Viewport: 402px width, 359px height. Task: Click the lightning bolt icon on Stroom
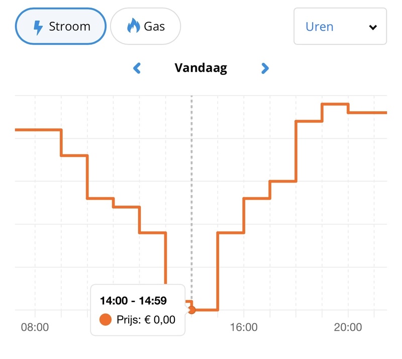[x=38, y=27]
